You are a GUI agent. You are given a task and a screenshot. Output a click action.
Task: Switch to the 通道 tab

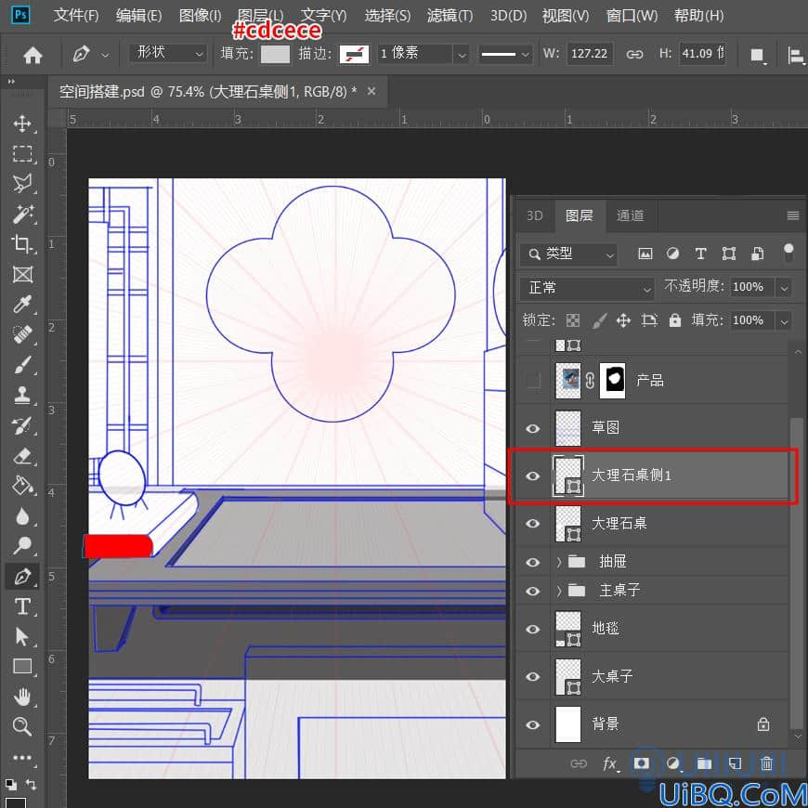pos(630,215)
